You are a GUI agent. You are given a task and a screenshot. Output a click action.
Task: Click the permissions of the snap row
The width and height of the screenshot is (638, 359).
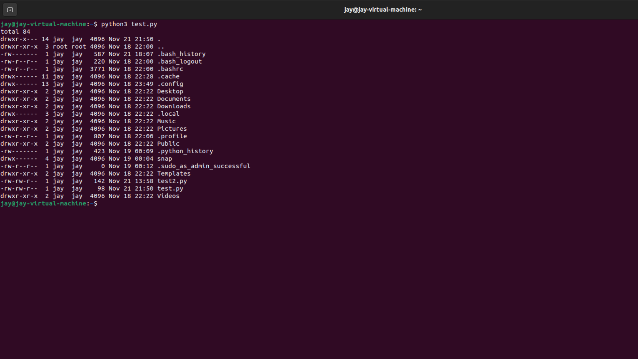[x=19, y=159]
